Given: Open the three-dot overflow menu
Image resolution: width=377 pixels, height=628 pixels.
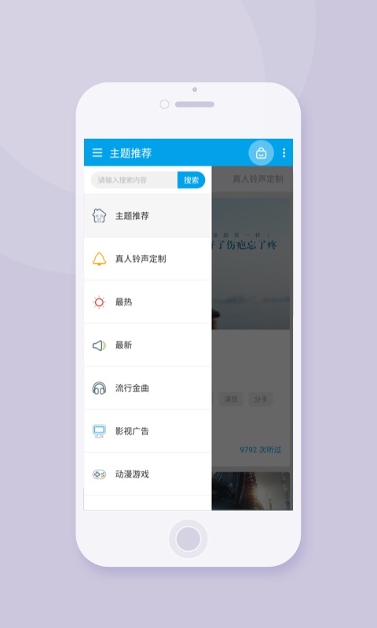Looking at the screenshot, I should tap(284, 152).
